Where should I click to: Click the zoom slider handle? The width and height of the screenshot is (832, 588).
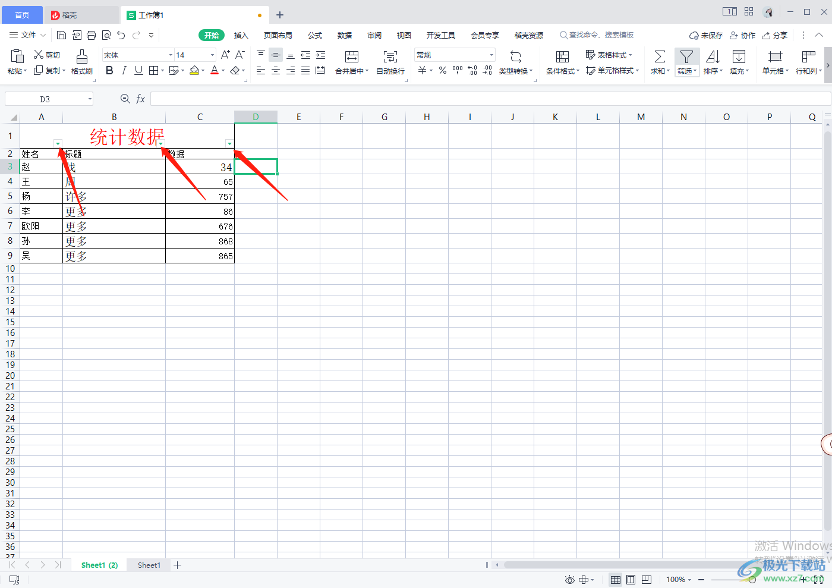pyautogui.click(x=752, y=580)
